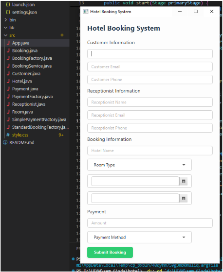Open BookingFactory.java file

click(32, 58)
